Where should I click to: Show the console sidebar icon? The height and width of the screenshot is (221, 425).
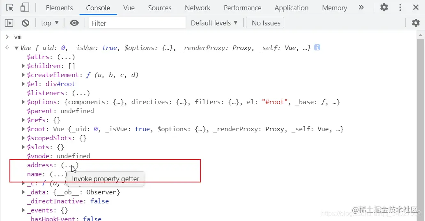tap(9, 23)
